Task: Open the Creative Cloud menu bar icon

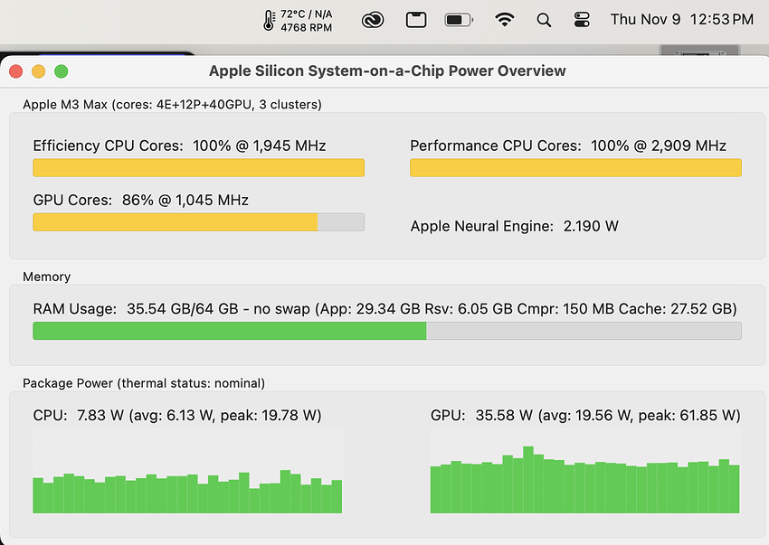Action: (373, 20)
